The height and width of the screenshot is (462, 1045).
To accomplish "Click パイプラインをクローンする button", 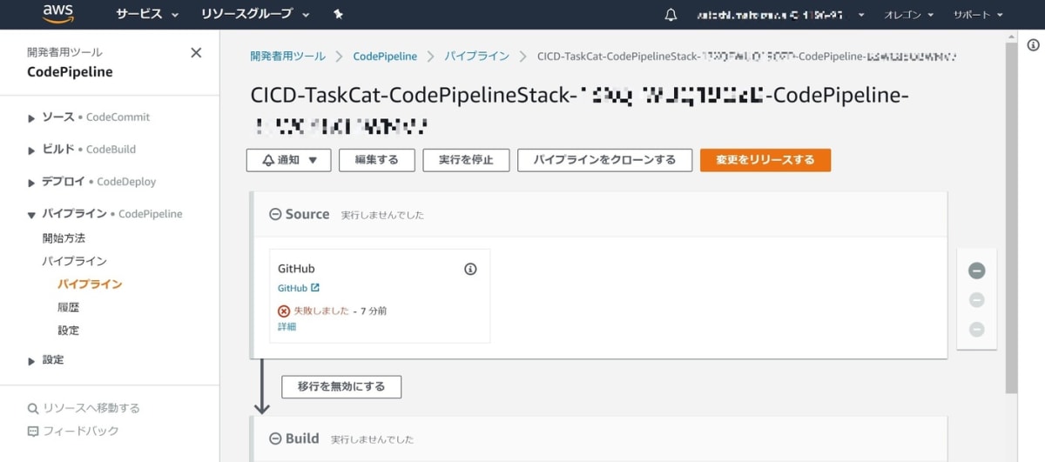I will pos(604,160).
